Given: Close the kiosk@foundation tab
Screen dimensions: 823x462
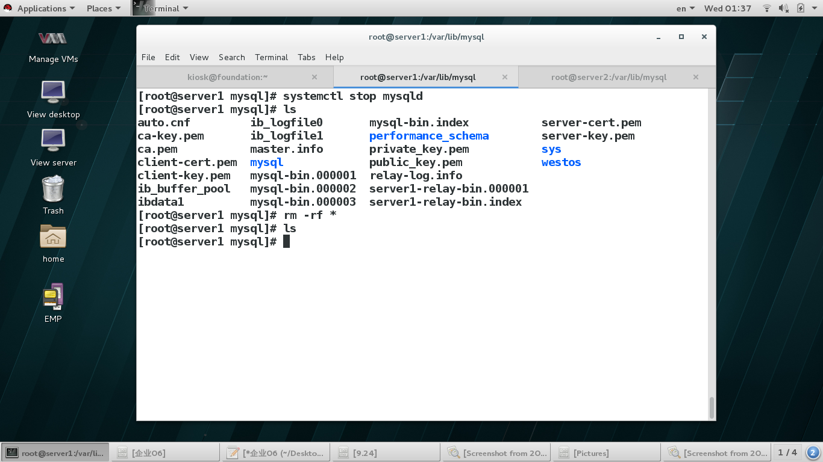Looking at the screenshot, I should 314,77.
